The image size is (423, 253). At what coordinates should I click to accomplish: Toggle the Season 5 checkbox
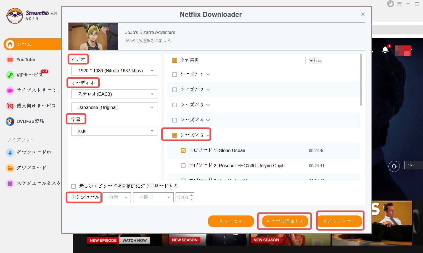coord(175,135)
